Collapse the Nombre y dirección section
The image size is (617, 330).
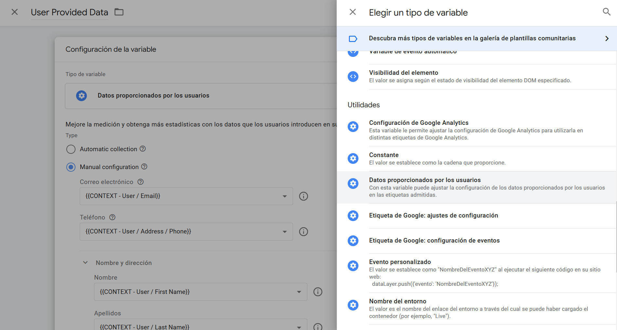click(85, 263)
